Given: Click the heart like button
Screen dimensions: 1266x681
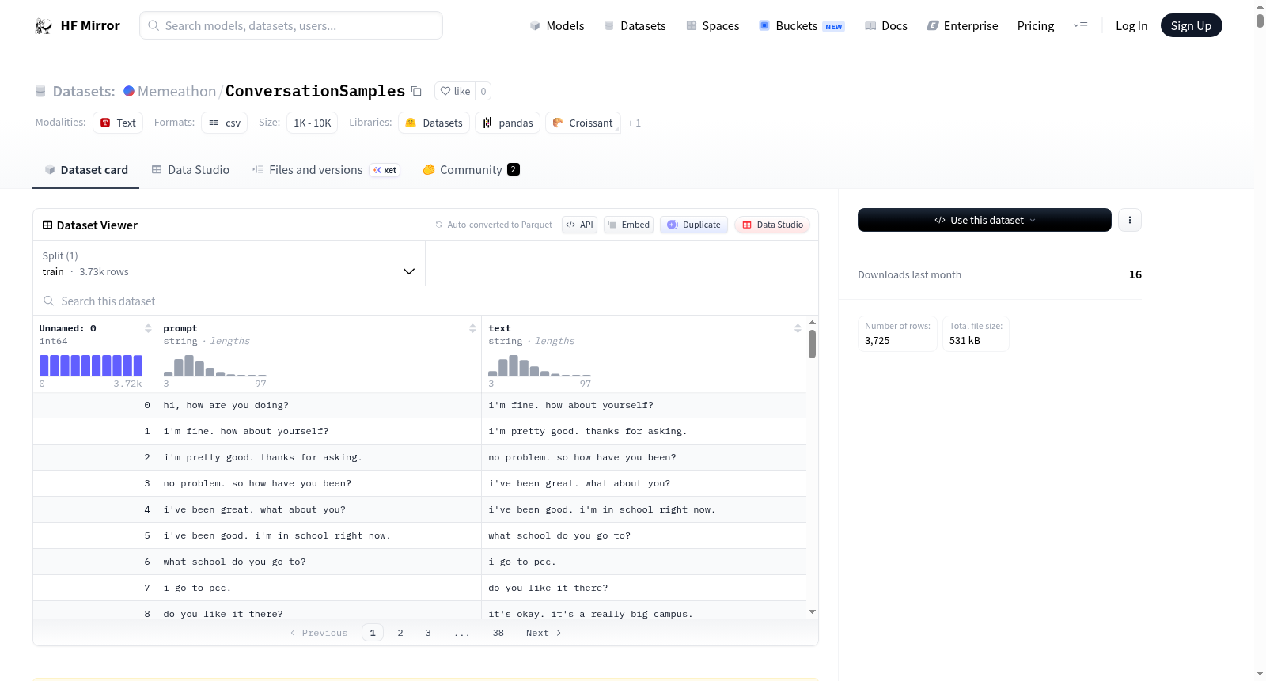Looking at the screenshot, I should 455,91.
